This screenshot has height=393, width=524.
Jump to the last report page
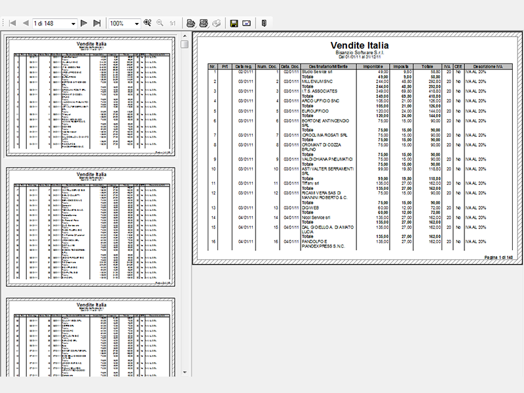pyautogui.click(x=97, y=23)
